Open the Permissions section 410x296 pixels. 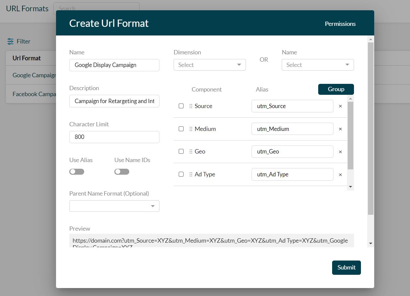(340, 24)
